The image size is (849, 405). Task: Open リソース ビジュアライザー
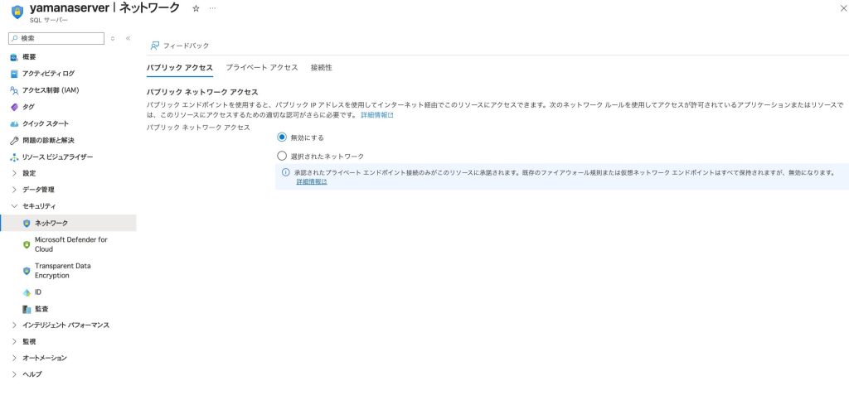point(57,157)
